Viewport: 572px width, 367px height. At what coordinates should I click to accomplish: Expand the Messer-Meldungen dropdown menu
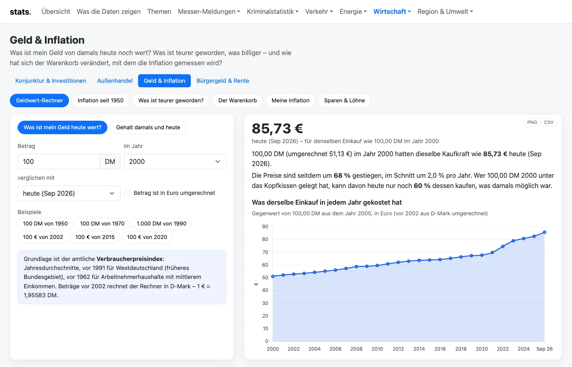pyautogui.click(x=209, y=11)
